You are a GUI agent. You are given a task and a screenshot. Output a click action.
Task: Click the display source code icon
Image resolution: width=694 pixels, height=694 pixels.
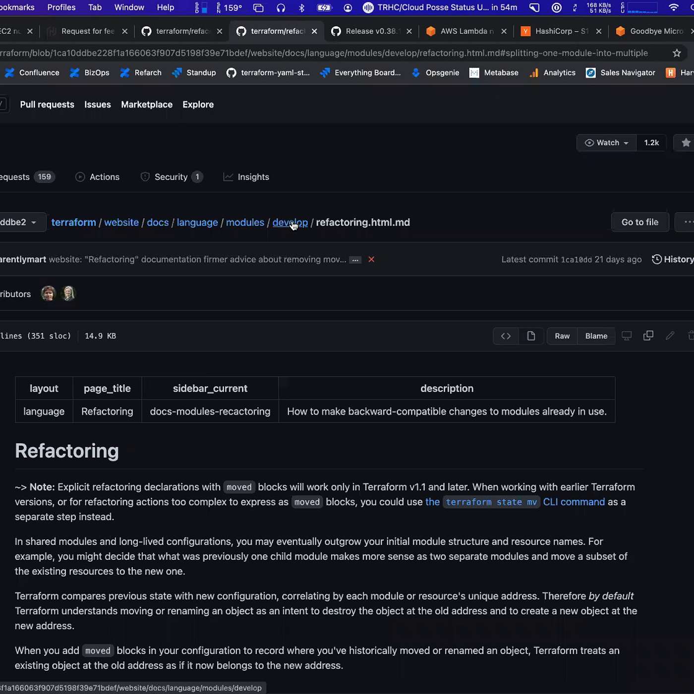[506, 336]
